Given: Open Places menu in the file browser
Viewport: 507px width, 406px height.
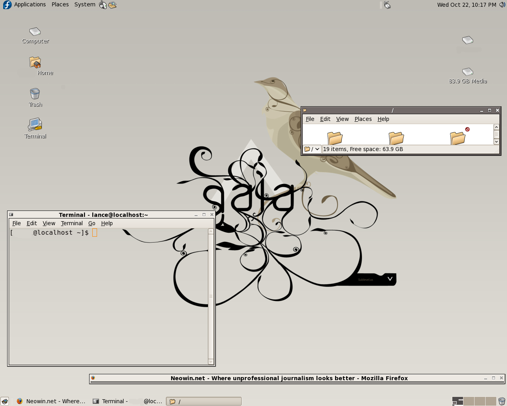Looking at the screenshot, I should tap(363, 119).
